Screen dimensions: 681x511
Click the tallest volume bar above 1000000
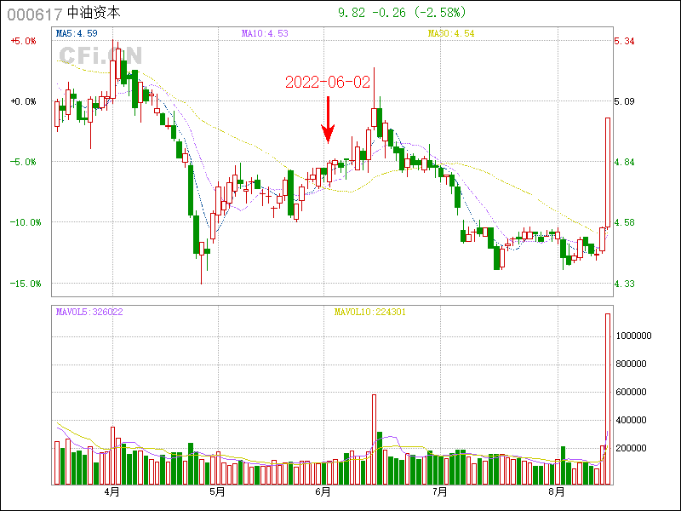[x=608, y=399]
